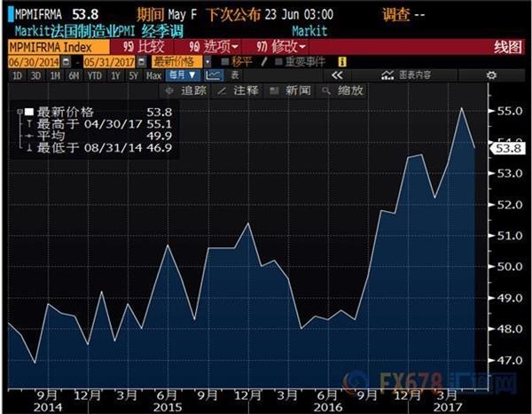Select the 注释 annotate tool

click(239, 90)
